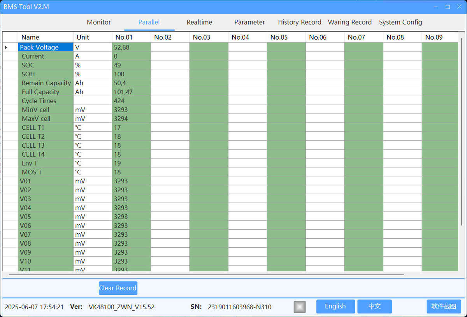
Task: Toggle the gray status indicator square
Action: [x=300, y=306]
